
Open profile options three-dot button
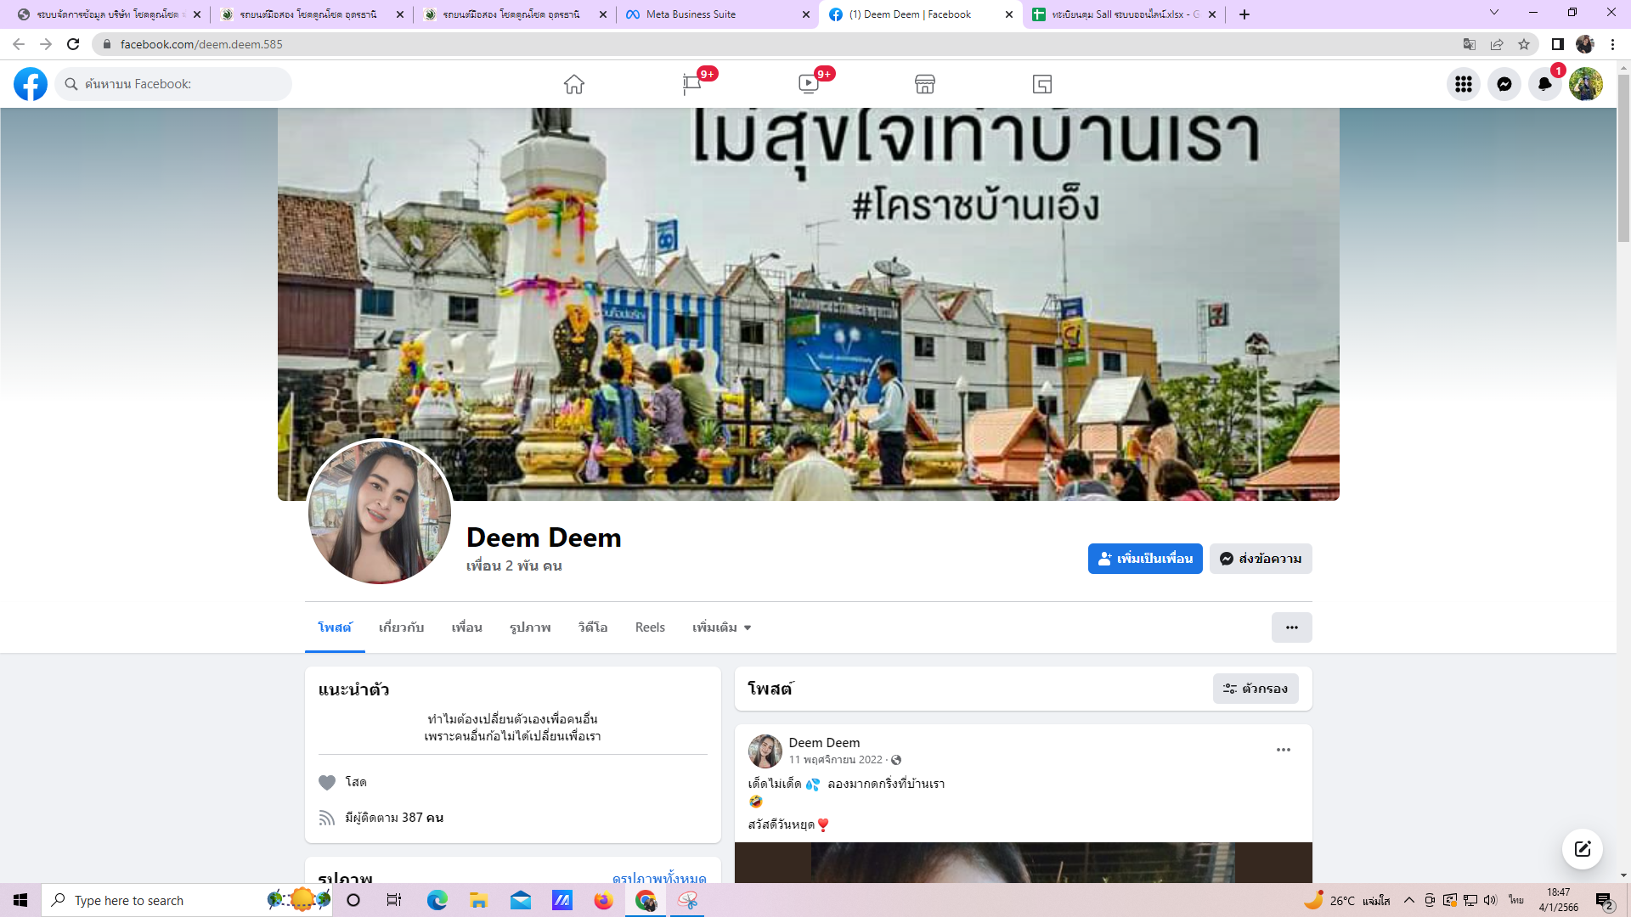click(x=1291, y=627)
